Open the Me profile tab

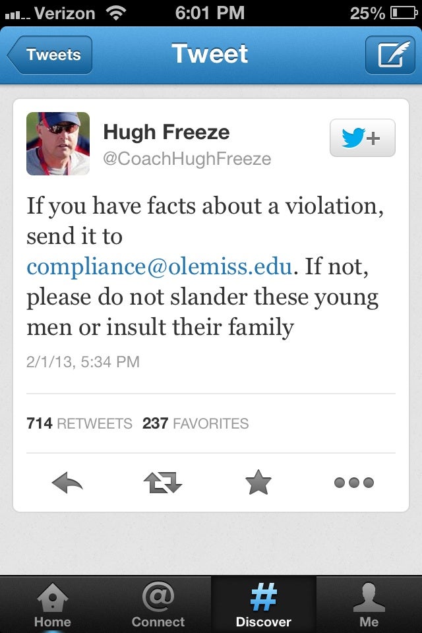pyautogui.click(x=369, y=605)
